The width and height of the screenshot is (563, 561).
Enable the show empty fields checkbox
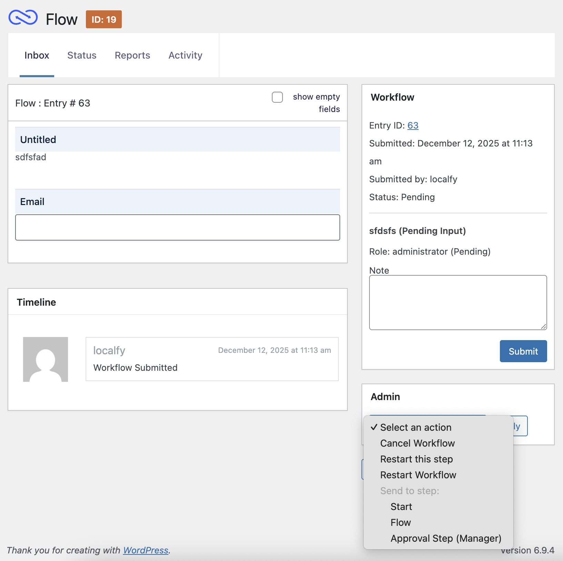tap(277, 97)
